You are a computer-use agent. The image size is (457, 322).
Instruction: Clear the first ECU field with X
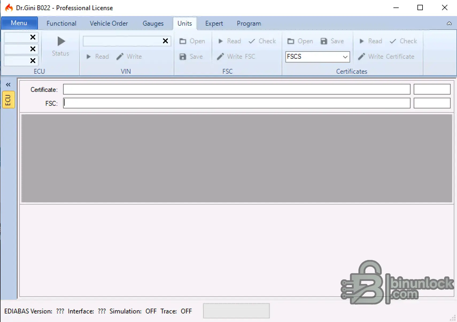pyautogui.click(x=33, y=37)
